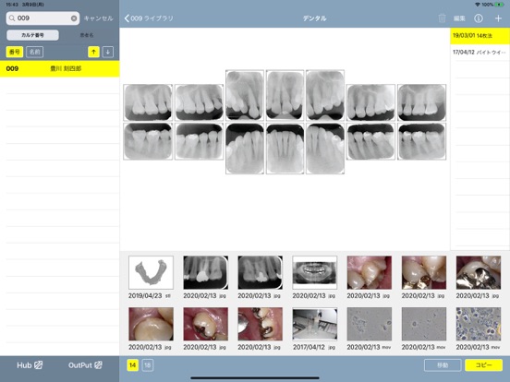Select lower second-from-right premolar radiograph

point(370,141)
